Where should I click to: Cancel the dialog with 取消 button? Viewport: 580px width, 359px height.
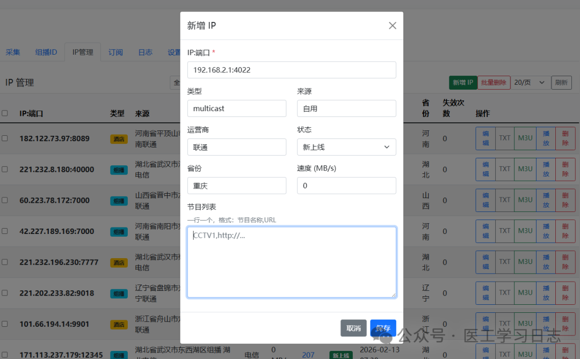point(353,328)
